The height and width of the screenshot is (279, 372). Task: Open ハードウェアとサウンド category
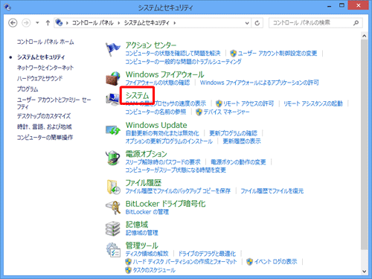39,78
